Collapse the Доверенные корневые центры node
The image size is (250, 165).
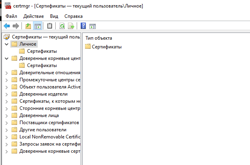coord(6,58)
